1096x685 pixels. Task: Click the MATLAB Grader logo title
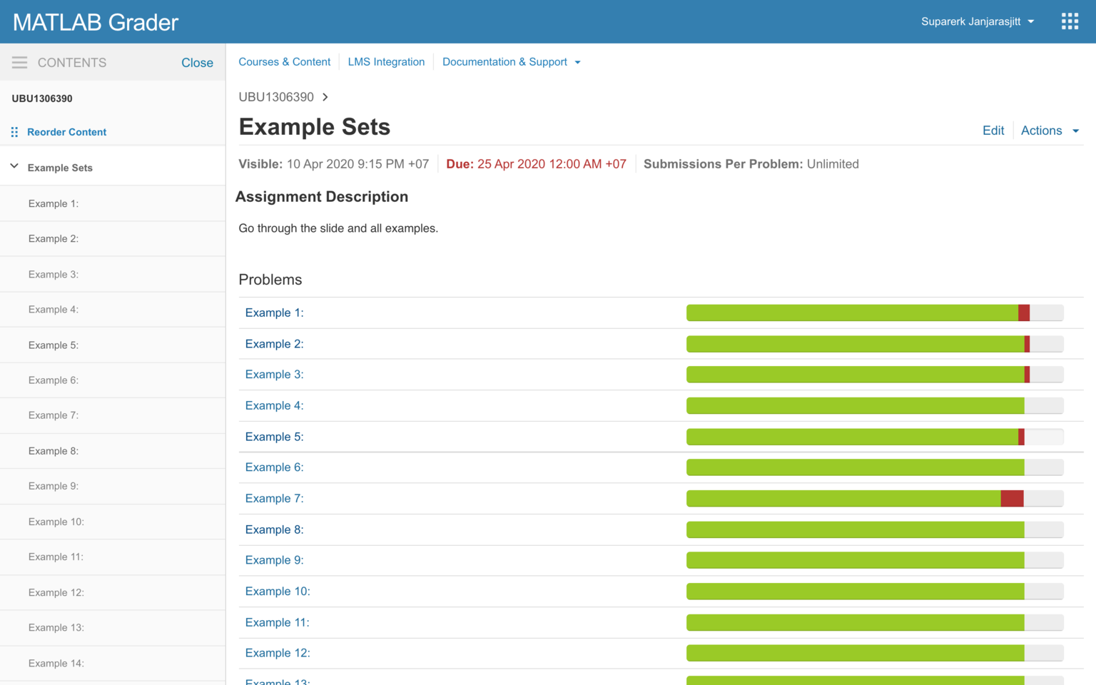coord(96,22)
